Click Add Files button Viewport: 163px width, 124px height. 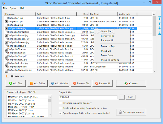(x=16, y=83)
